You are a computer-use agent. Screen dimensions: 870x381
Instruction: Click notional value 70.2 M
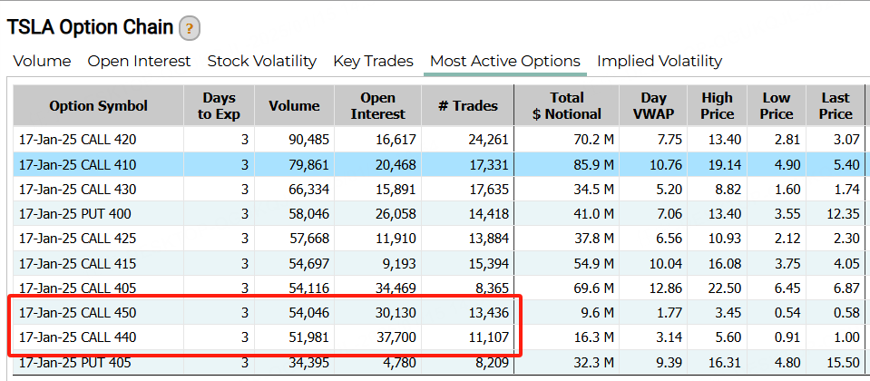pyautogui.click(x=591, y=141)
